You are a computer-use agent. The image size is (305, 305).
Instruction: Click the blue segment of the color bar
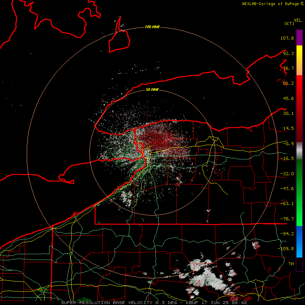click(299, 242)
